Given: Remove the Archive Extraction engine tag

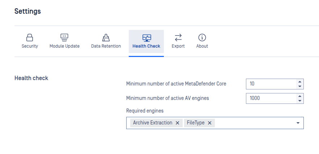Looking at the screenshot, I should (177, 123).
